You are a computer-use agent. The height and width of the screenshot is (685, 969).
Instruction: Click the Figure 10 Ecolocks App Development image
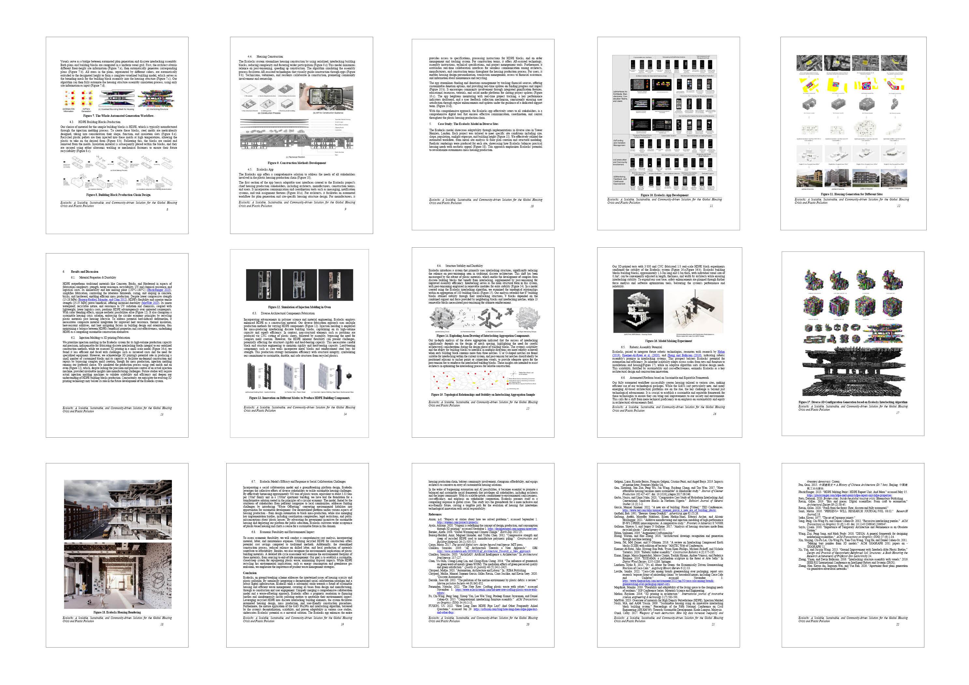(x=664, y=123)
